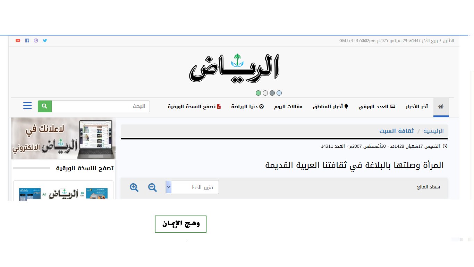Open أخبار المناطق menu item
Image resolution: width=474 pixels, height=267 pixels.
330,106
